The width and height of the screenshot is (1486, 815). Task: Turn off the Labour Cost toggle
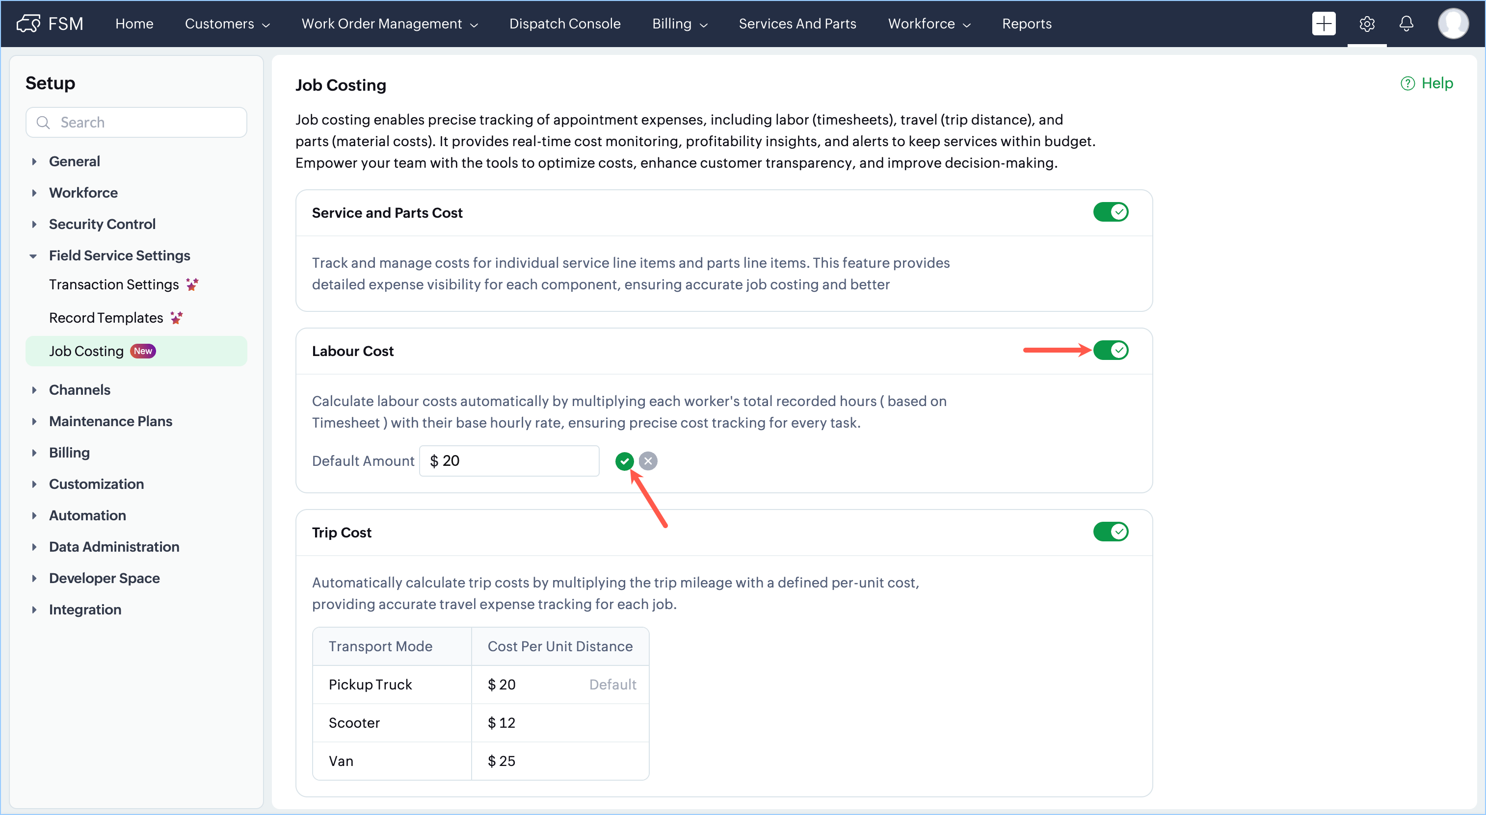1111,351
